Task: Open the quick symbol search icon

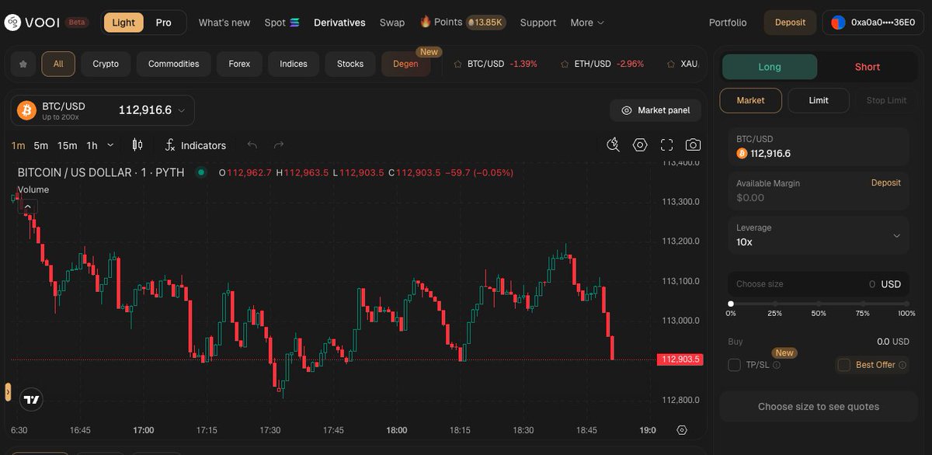Action: coord(614,145)
